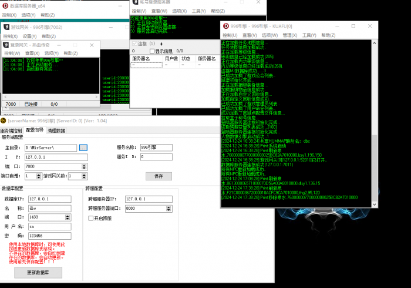This screenshot has width=411, height=288.
Task: Click the 服务ID field
Action: click(156, 157)
